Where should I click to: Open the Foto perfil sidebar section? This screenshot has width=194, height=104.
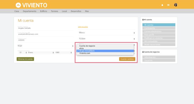click(159, 35)
